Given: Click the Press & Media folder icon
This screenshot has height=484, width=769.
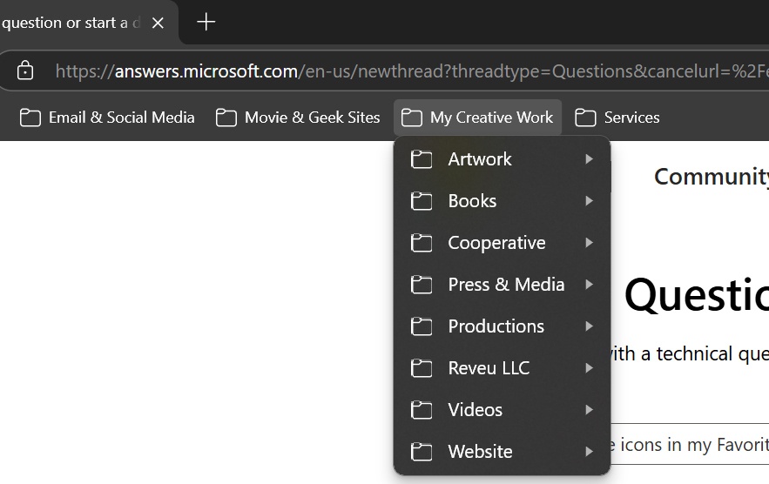Looking at the screenshot, I should pyautogui.click(x=422, y=285).
